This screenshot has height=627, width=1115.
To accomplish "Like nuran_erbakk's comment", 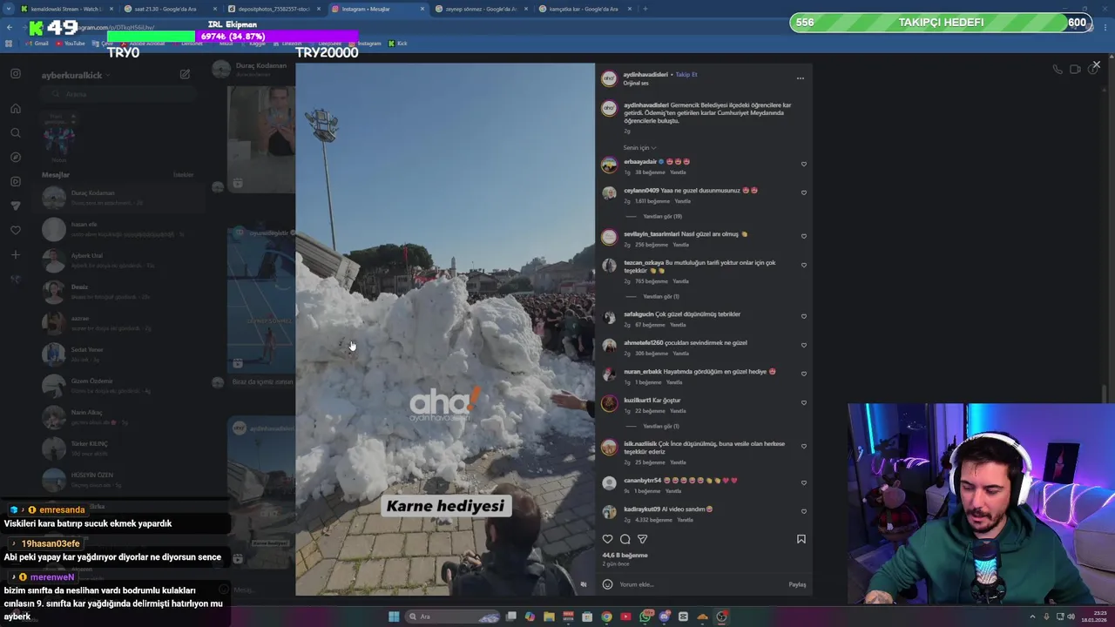I will 803,374.
